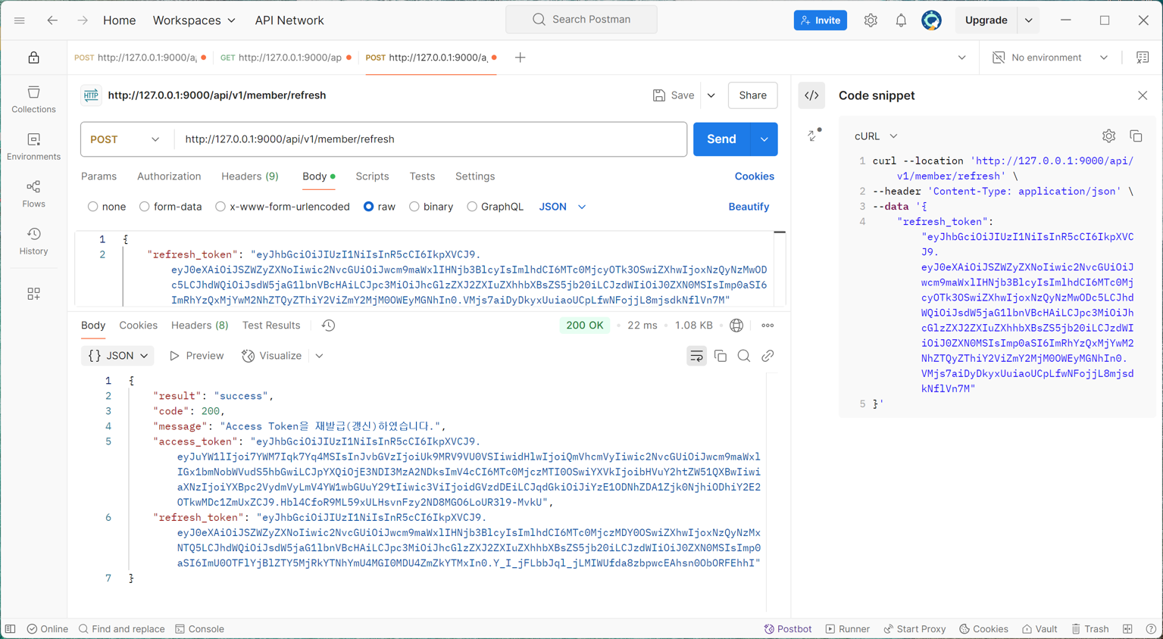
Task: Switch to the Headers (9) tab
Action: [x=250, y=176]
